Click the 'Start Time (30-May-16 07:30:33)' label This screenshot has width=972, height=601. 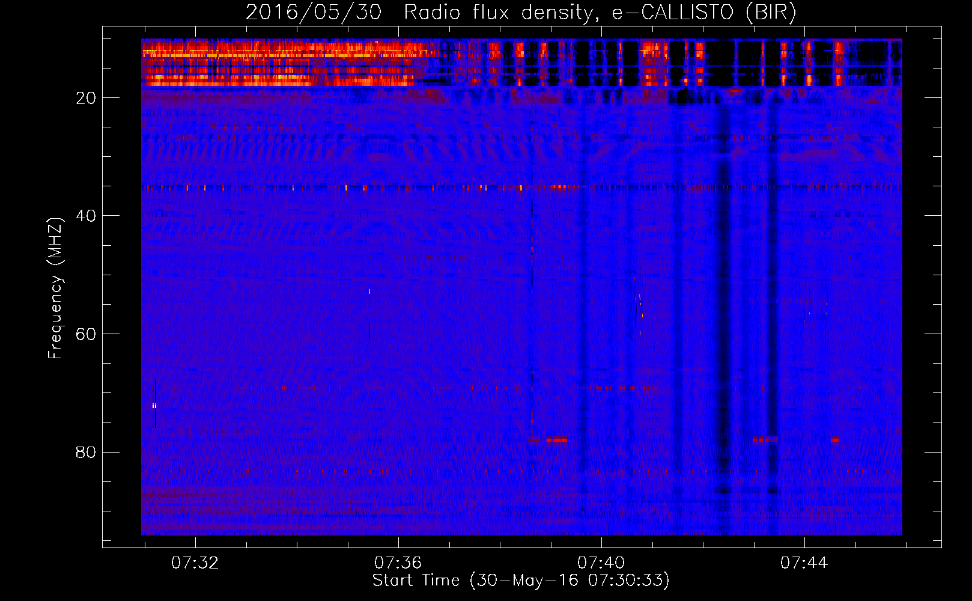tap(521, 581)
